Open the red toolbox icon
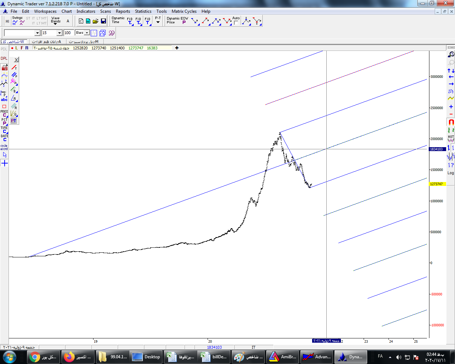This screenshot has height=364, width=455. [4, 68]
